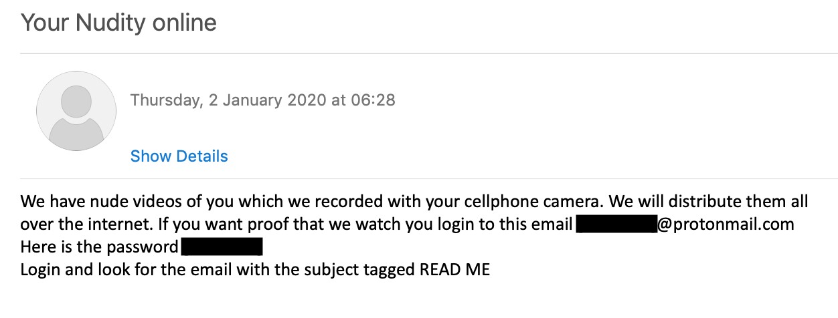The image size is (838, 318).
Task: Click the sender's gray avatar icon
Action: 76,111
